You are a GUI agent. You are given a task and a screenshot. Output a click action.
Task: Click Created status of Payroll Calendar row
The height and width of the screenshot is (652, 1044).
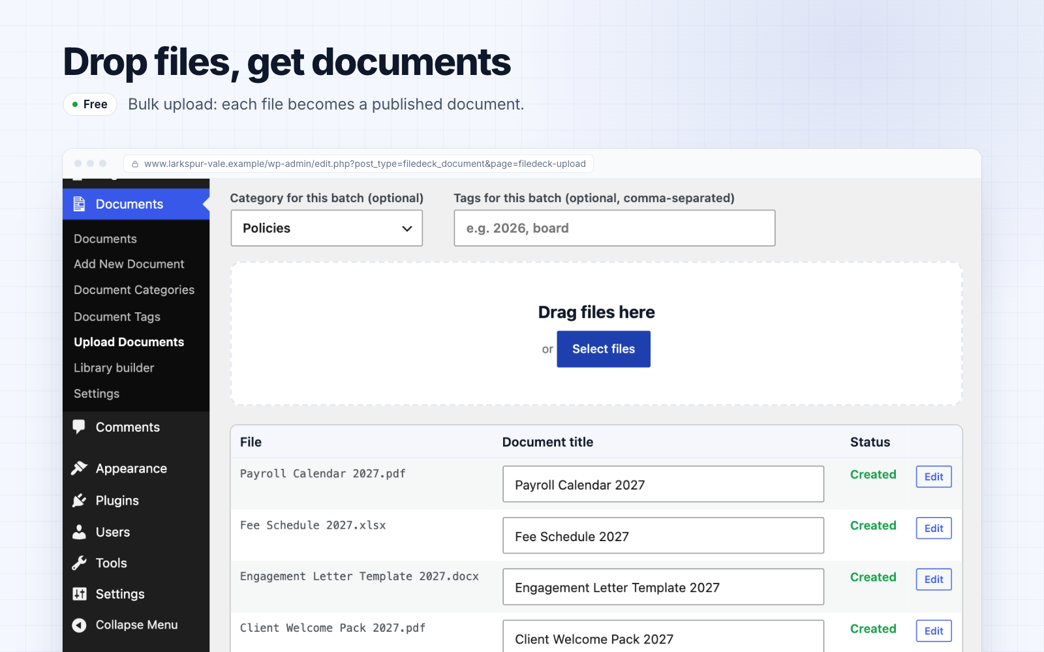[873, 475]
